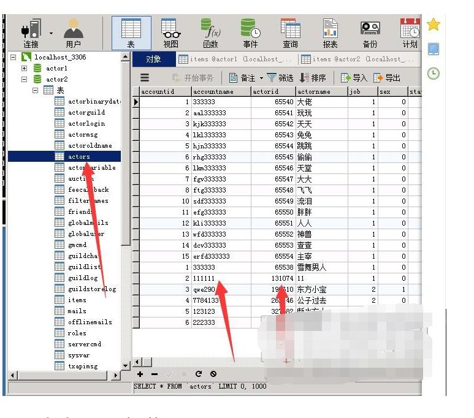Click tree panel scroll up arrow

[126, 56]
